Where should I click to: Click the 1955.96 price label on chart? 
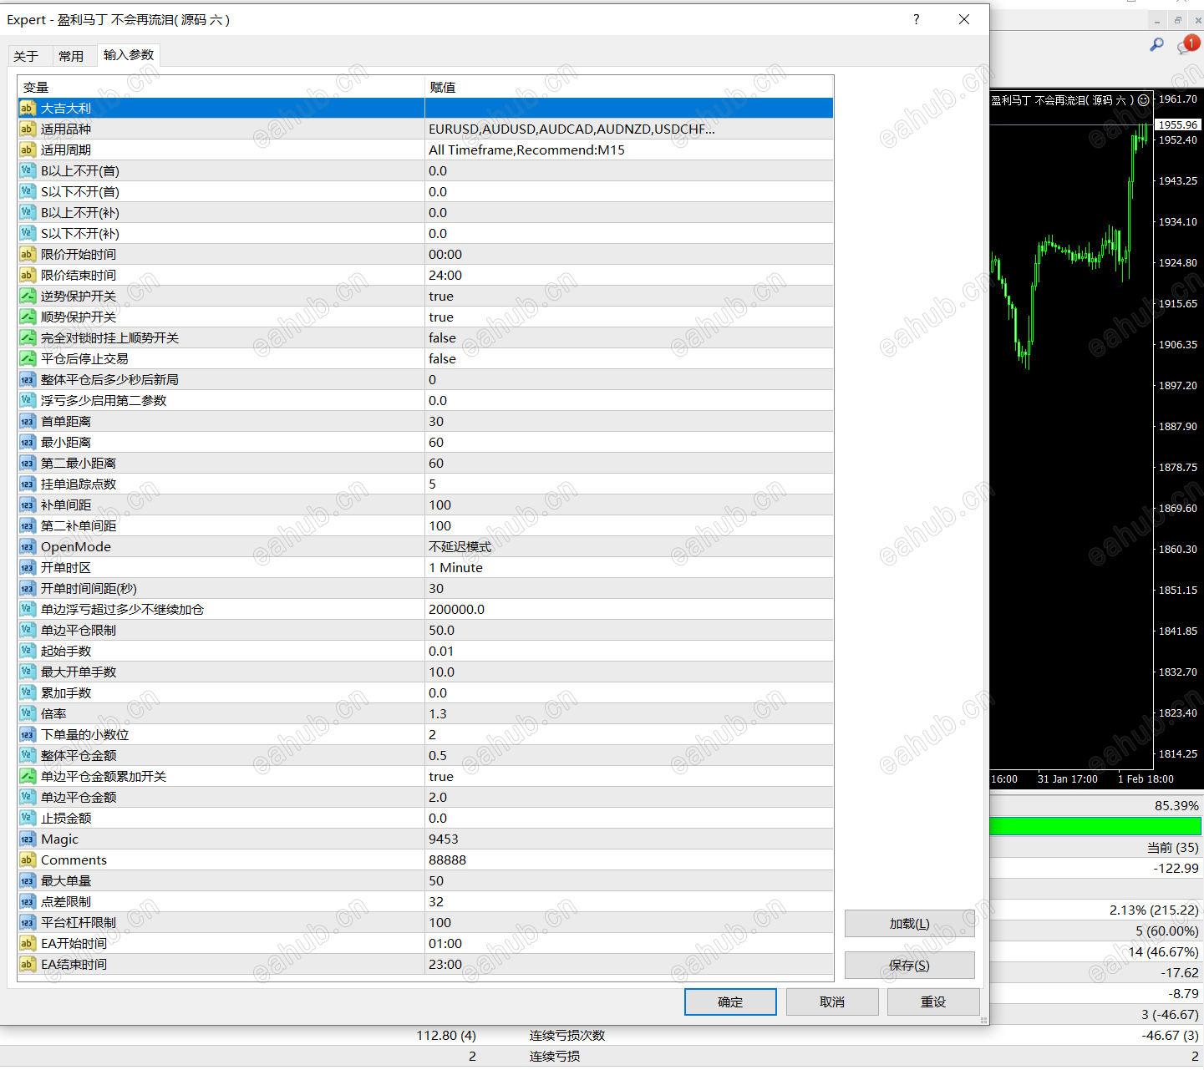[1178, 124]
